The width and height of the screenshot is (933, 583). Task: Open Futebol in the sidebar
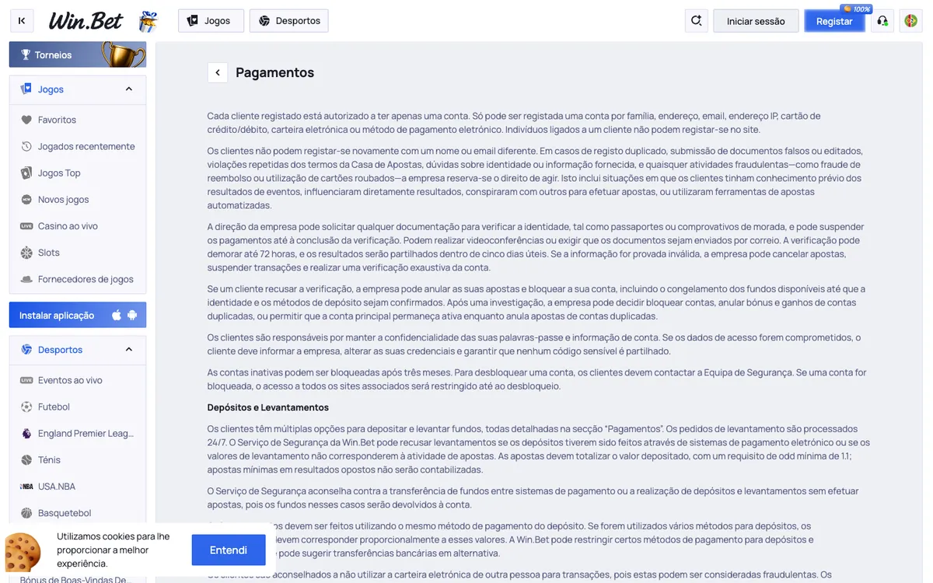point(54,407)
